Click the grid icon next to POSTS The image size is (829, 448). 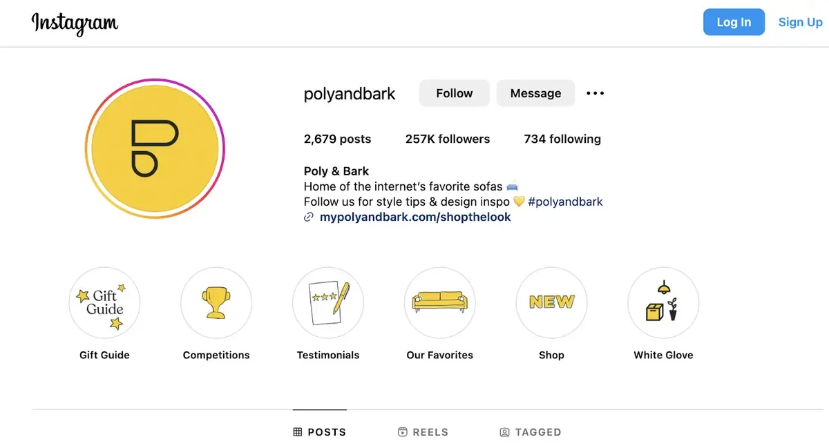[296, 431]
